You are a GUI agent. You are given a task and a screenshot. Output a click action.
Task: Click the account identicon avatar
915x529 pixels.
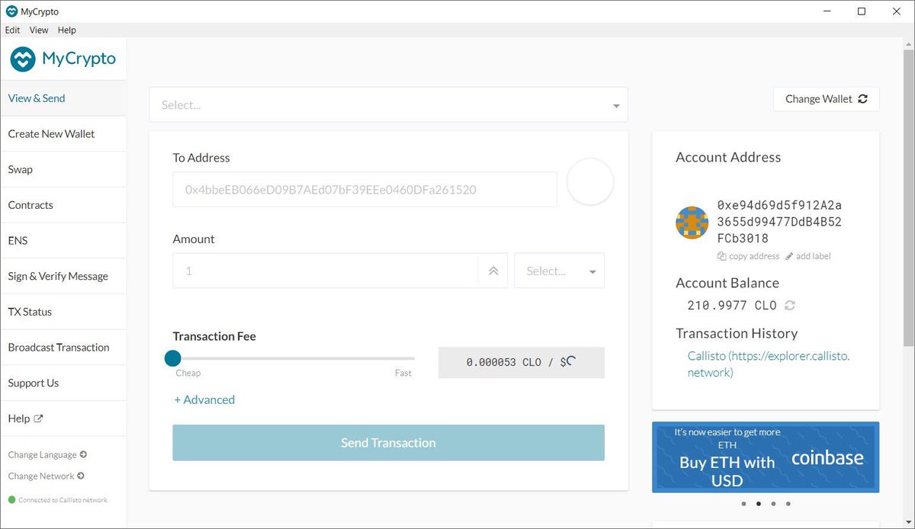692,223
